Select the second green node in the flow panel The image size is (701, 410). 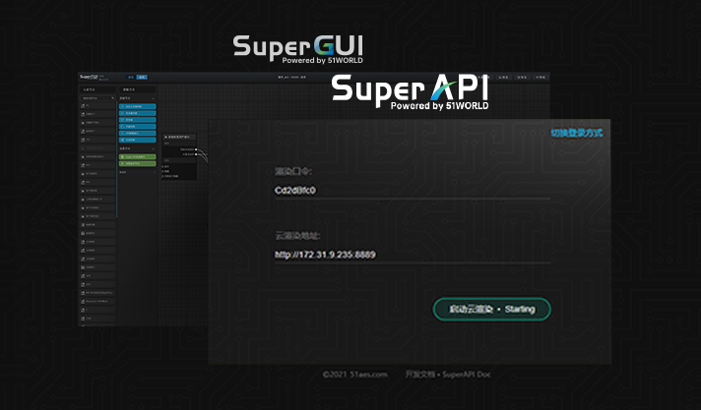pyautogui.click(x=137, y=164)
